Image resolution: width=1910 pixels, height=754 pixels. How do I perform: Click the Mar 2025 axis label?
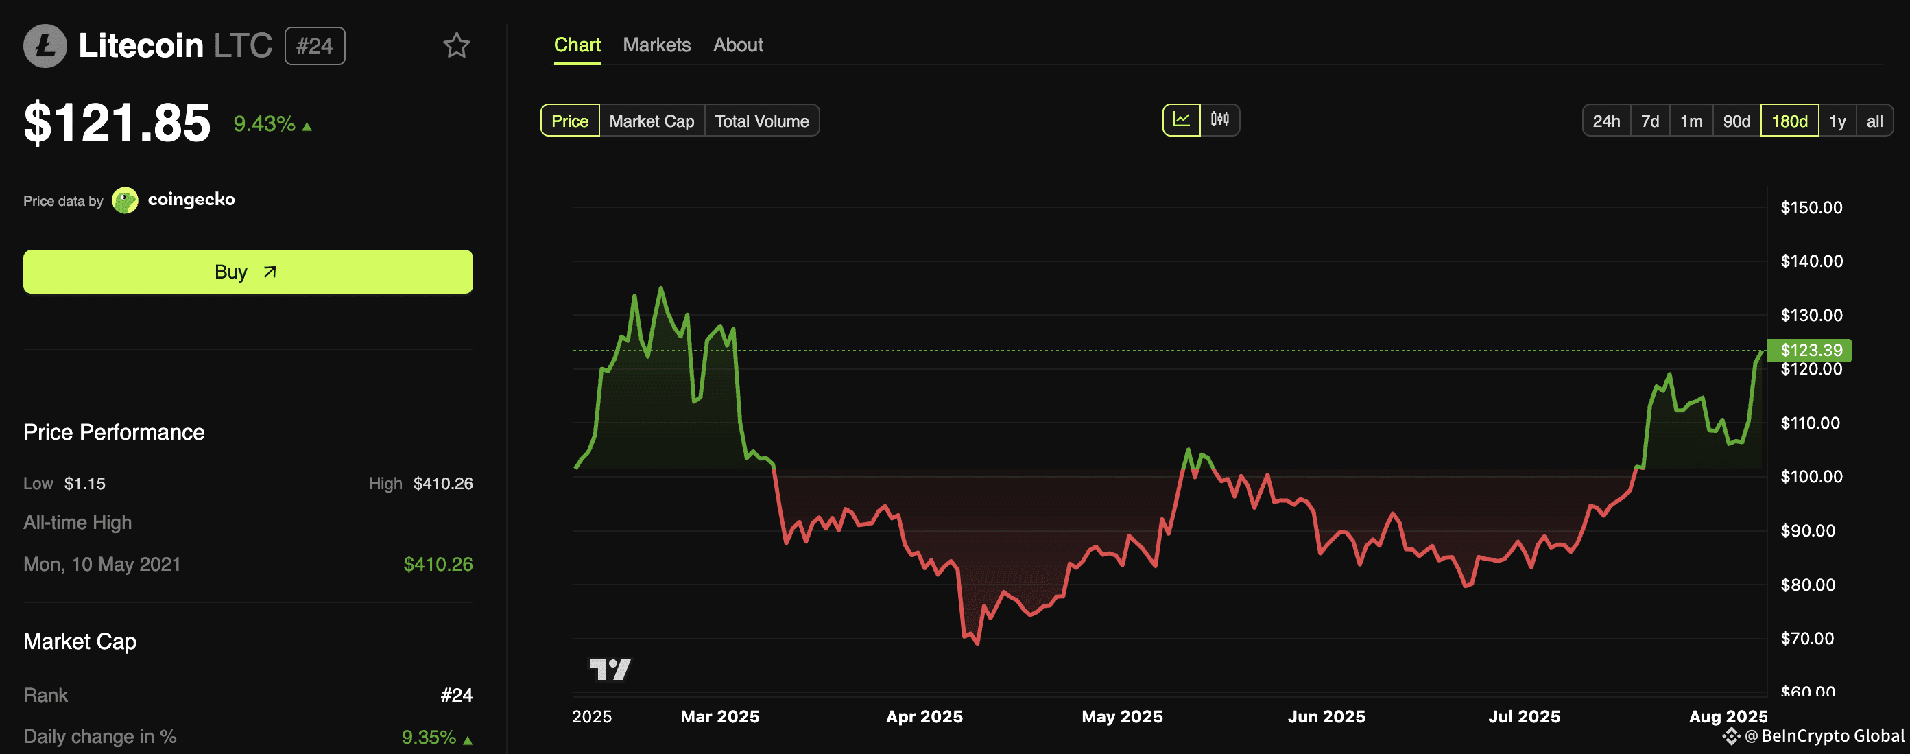(719, 716)
